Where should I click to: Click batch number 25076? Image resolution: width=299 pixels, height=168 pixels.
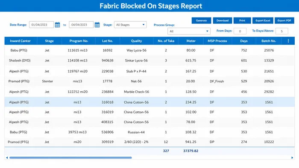[x=269, y=50]
